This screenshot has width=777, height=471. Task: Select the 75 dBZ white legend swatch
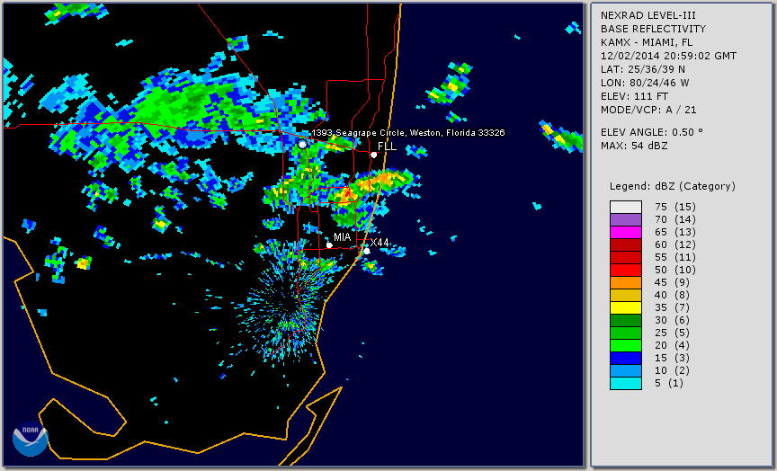point(626,207)
